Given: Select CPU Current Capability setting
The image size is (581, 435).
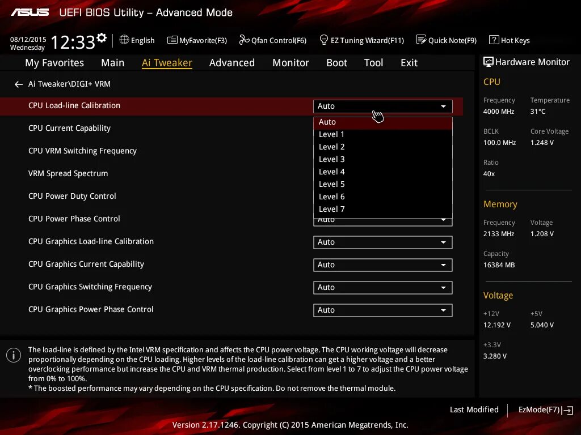Looking at the screenshot, I should [69, 129].
